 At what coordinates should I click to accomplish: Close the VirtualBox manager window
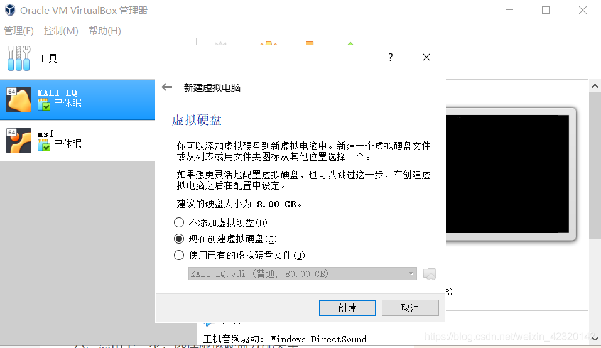(583, 10)
